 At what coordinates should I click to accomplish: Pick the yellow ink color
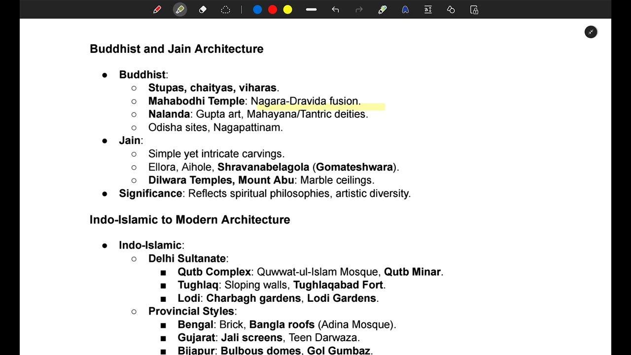[x=288, y=9]
